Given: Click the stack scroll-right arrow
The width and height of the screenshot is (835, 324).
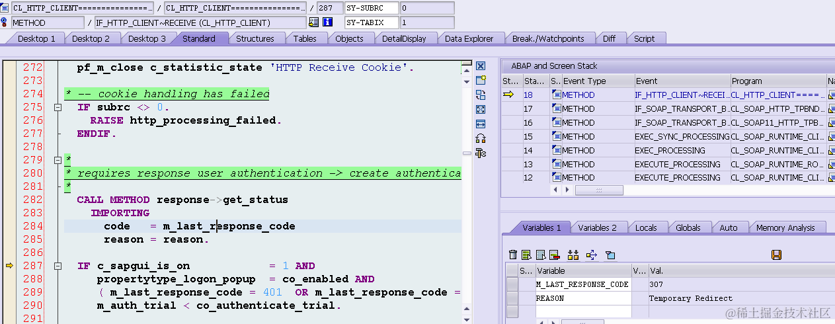Looking at the screenshot, I should 569,190.
